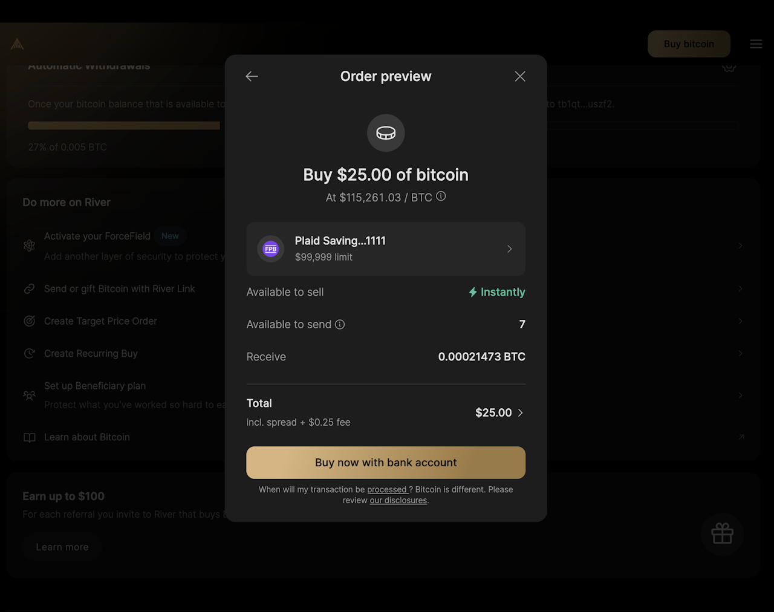The height and width of the screenshot is (612, 774).
Task: Open 'our disclosures' link
Action: (x=398, y=501)
